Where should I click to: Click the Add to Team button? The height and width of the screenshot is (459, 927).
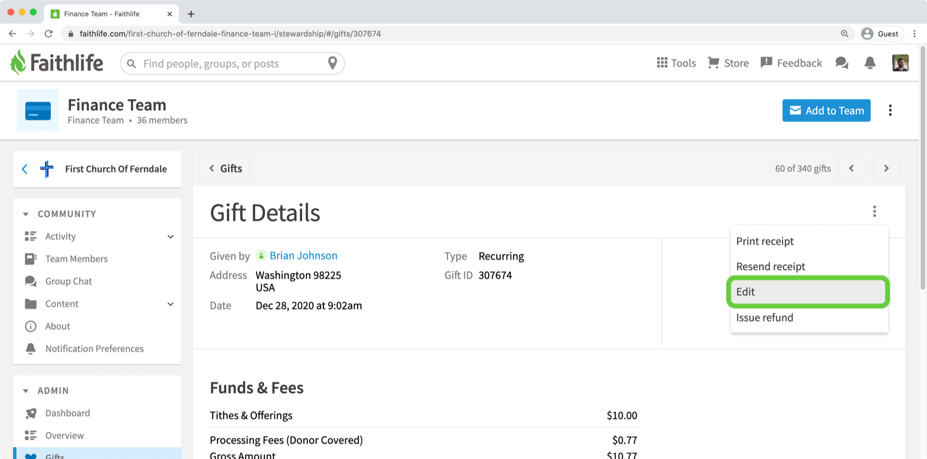826,111
